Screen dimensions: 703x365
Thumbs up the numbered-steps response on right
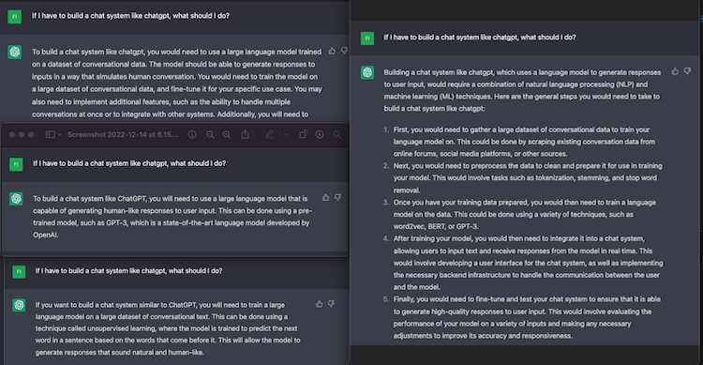pos(675,71)
